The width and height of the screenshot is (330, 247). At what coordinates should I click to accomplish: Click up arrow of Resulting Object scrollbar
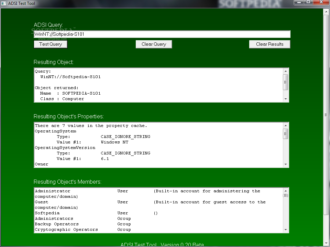click(286, 71)
